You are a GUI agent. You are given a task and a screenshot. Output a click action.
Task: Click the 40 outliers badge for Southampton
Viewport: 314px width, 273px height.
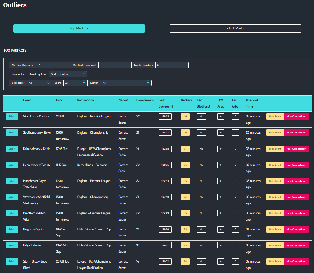pyautogui.click(x=185, y=133)
